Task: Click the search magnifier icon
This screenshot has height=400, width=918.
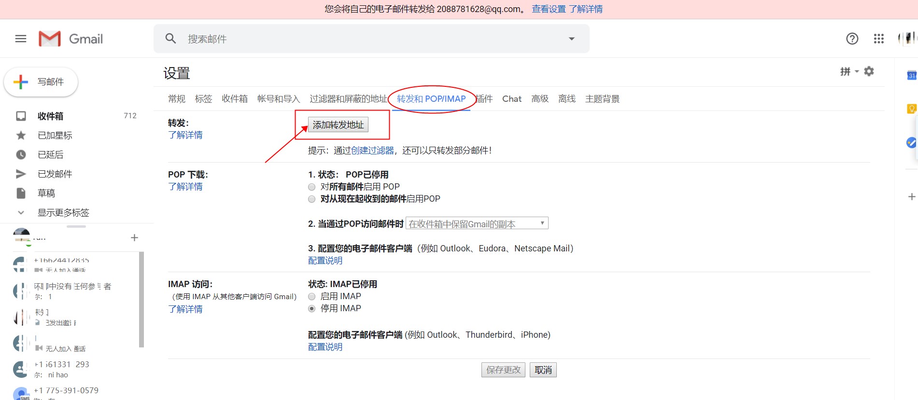Action: [x=170, y=39]
